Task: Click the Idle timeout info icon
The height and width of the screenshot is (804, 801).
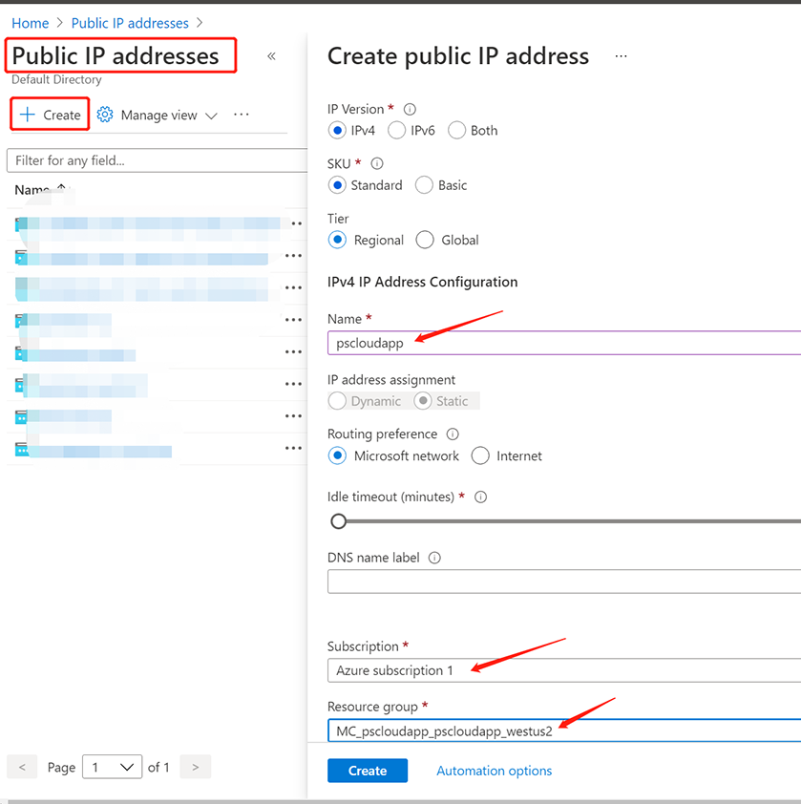Action: [x=481, y=497]
